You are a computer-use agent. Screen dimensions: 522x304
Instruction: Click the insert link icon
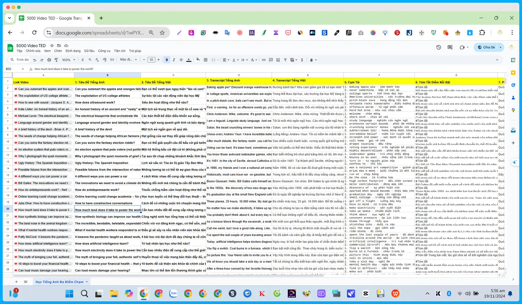click(x=264, y=60)
